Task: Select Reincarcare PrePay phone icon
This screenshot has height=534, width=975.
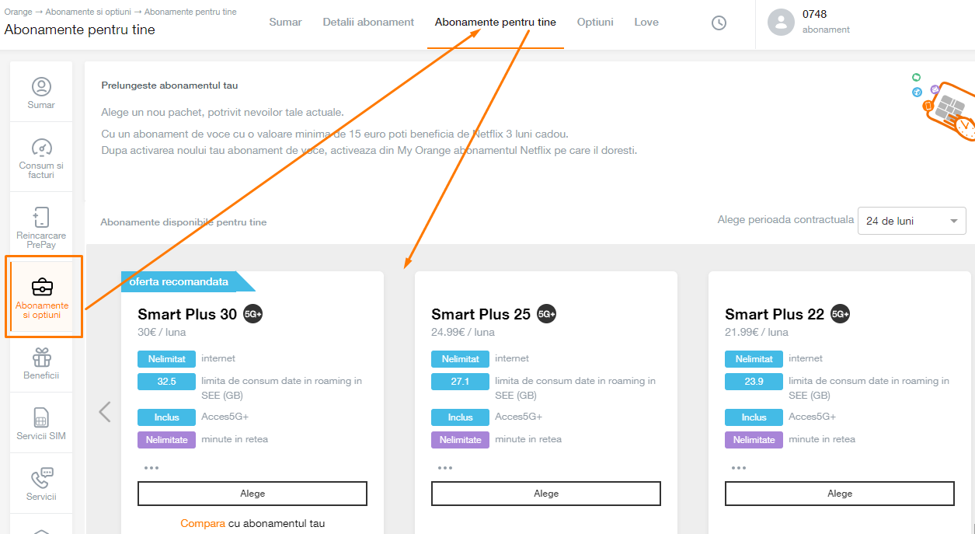Action: coord(41,217)
